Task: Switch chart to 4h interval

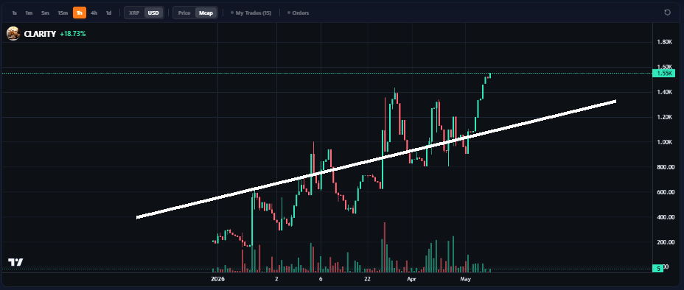Action: pyautogui.click(x=94, y=13)
